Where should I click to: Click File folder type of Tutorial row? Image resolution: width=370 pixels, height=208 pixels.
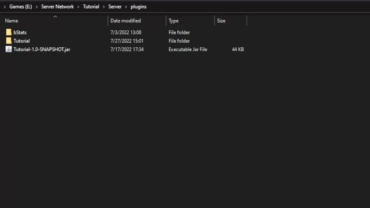click(179, 41)
